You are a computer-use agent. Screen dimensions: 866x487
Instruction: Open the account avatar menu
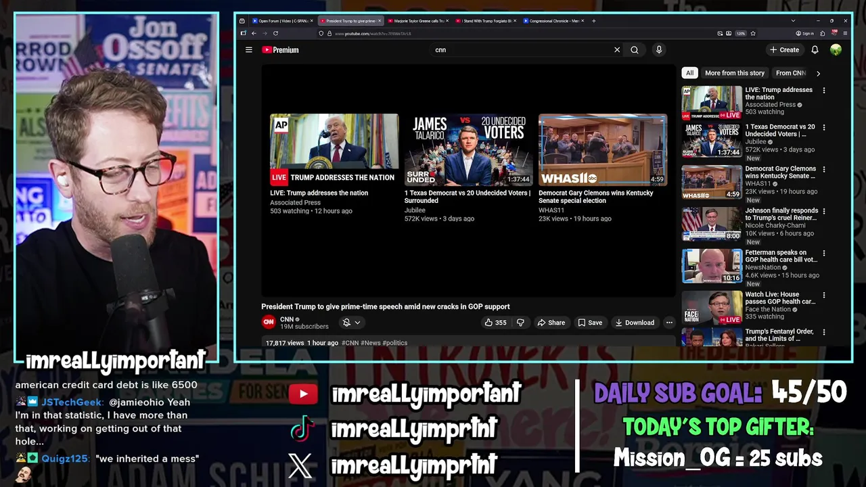click(x=836, y=50)
